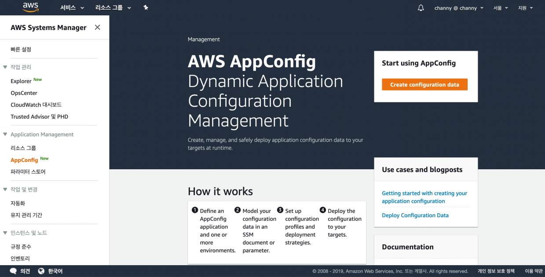Click the AWS logo to go home
This screenshot has width=545, height=277.
click(29, 7)
